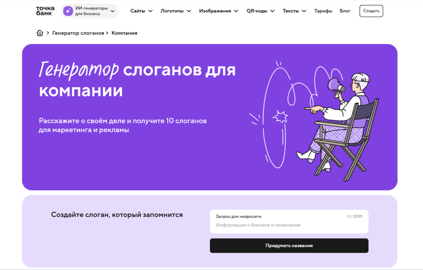Click the purple sparkle ИИ-генераторы icon
This screenshot has width=423, height=270.
[68, 11]
